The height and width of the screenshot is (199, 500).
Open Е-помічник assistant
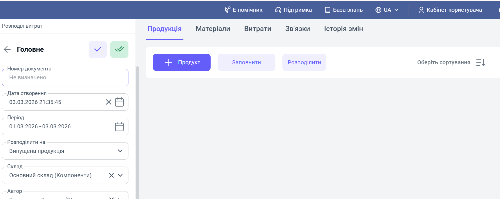(x=243, y=10)
